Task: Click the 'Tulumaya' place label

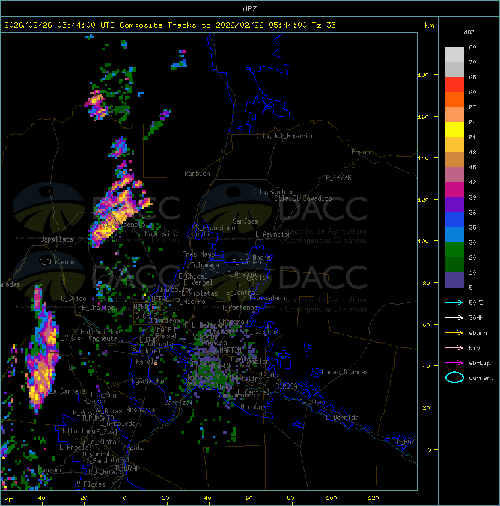Action: click(x=205, y=265)
